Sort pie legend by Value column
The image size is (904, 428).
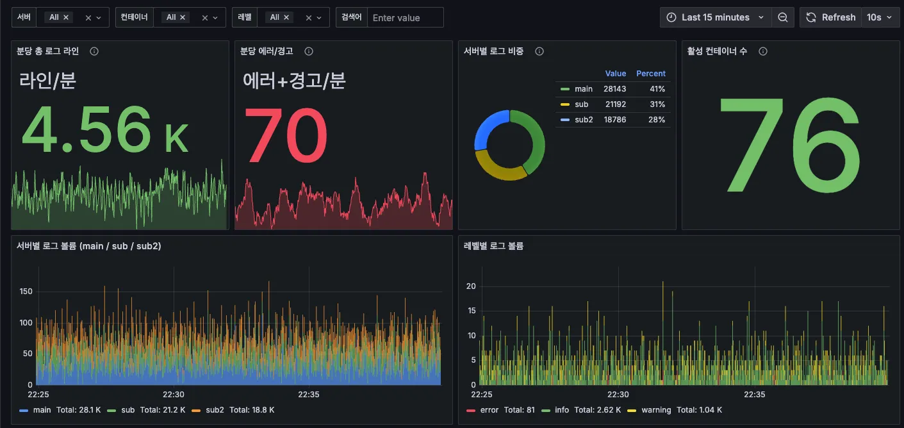[x=615, y=74]
